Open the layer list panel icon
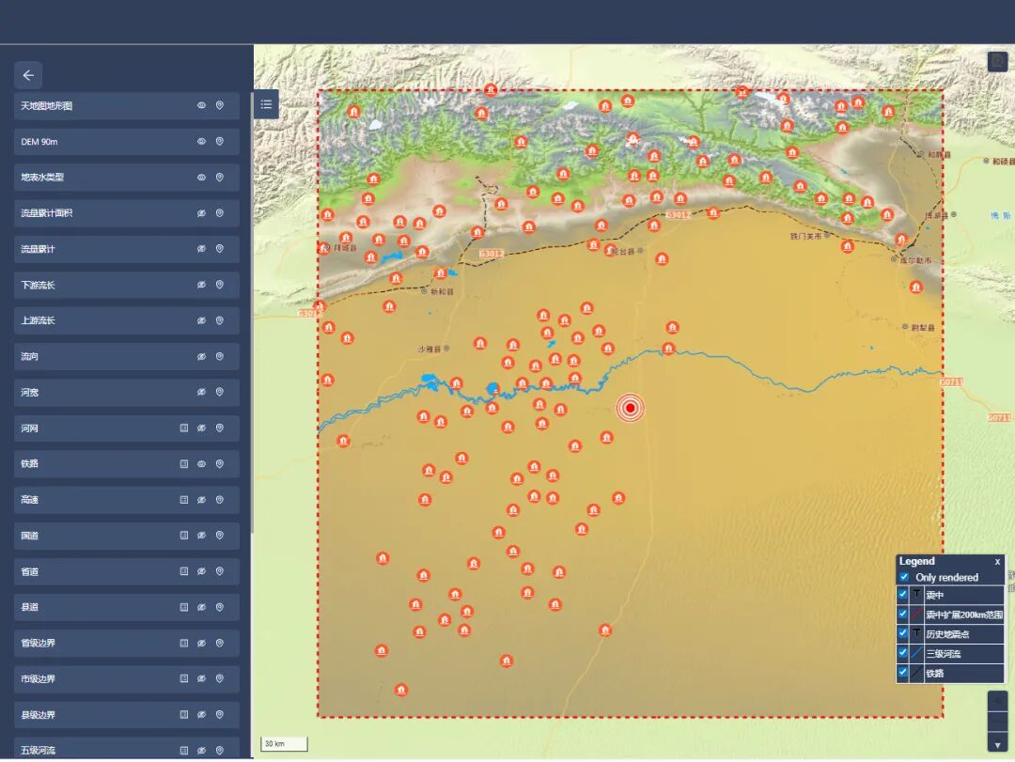 [x=267, y=104]
